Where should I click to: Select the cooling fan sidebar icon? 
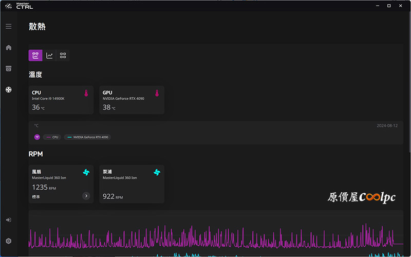point(9,89)
